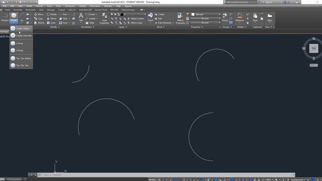322x181 pixels.
Task: Click Sign In link in title bar
Action: click(269, 2)
